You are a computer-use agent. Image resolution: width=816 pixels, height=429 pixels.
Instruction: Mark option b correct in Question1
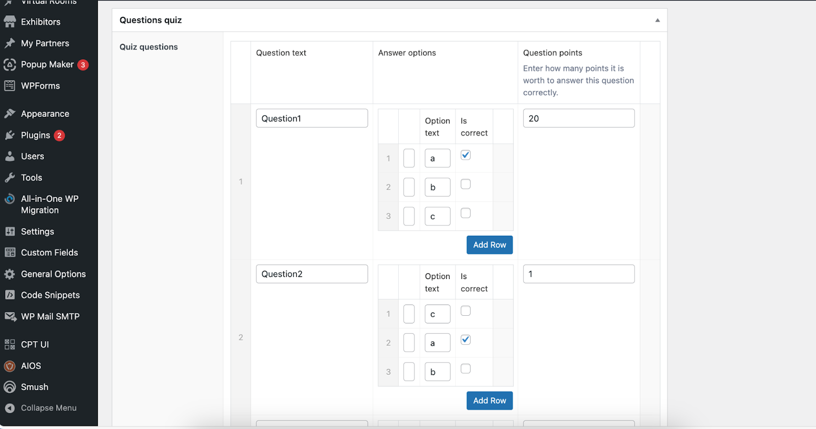tap(466, 184)
